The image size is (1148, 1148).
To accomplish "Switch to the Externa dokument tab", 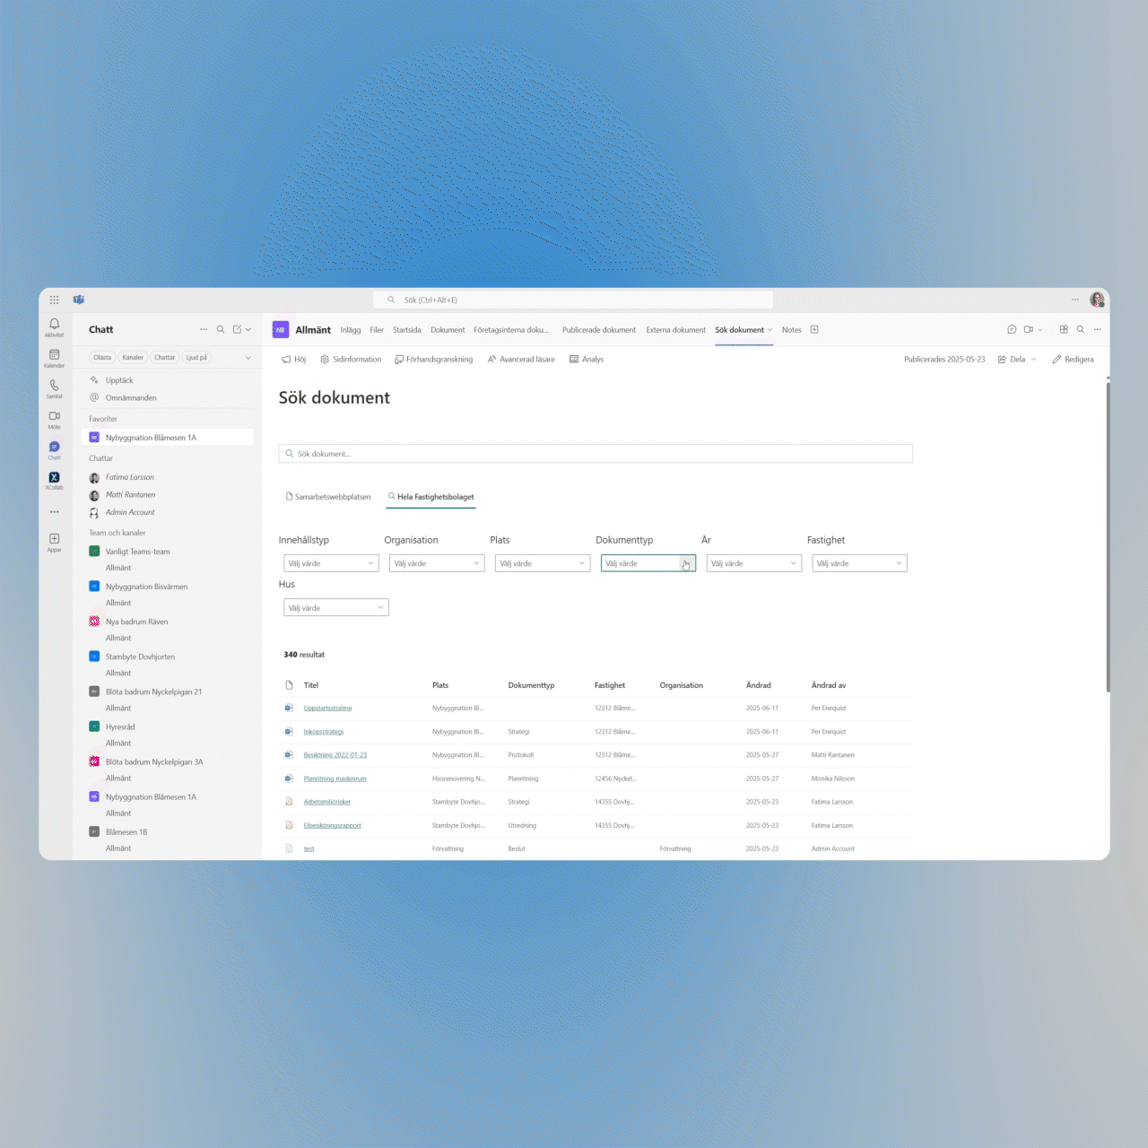I will [x=675, y=330].
